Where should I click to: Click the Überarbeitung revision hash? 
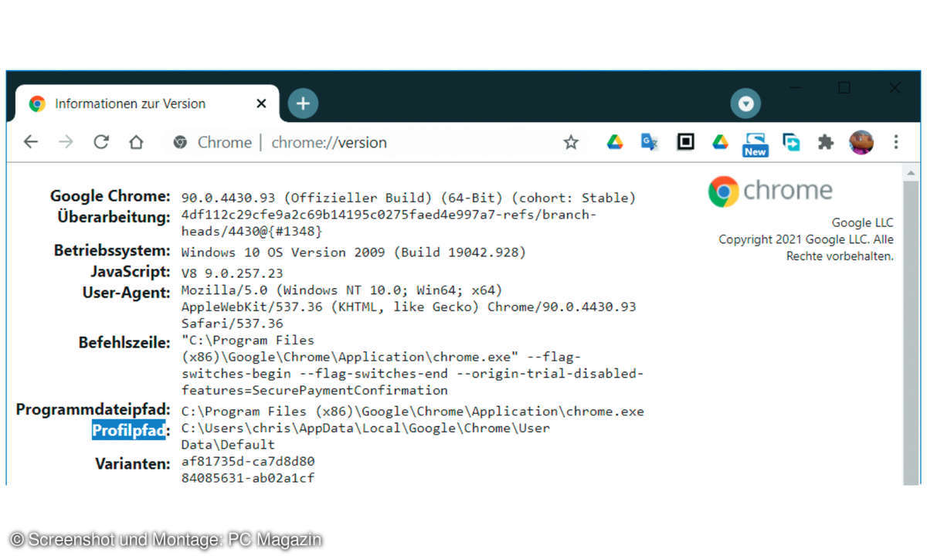tap(389, 223)
